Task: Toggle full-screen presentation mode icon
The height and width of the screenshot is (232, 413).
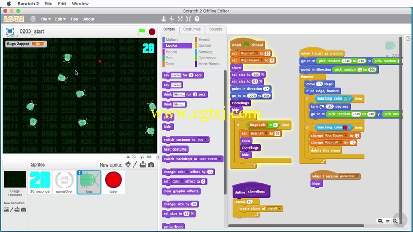Action: [10, 31]
